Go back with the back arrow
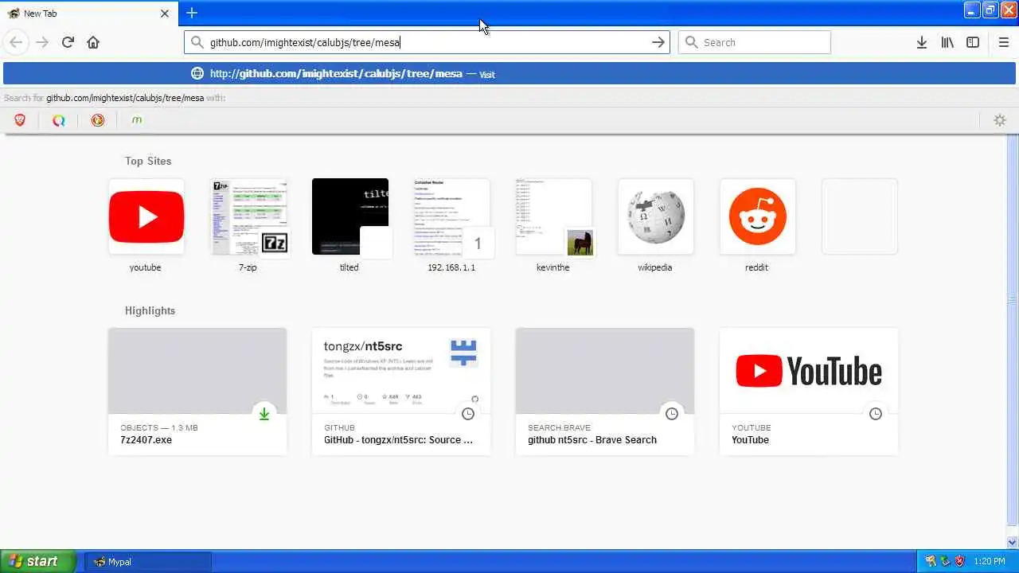This screenshot has width=1019, height=573. (x=16, y=42)
